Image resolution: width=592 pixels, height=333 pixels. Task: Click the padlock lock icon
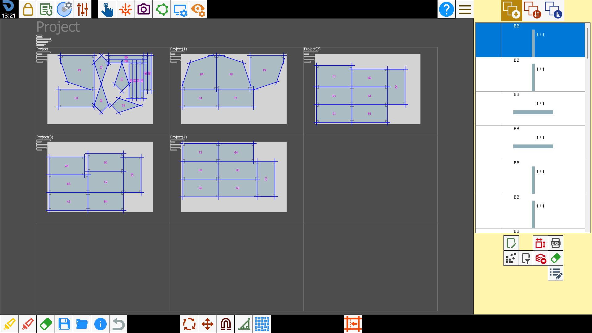click(28, 9)
